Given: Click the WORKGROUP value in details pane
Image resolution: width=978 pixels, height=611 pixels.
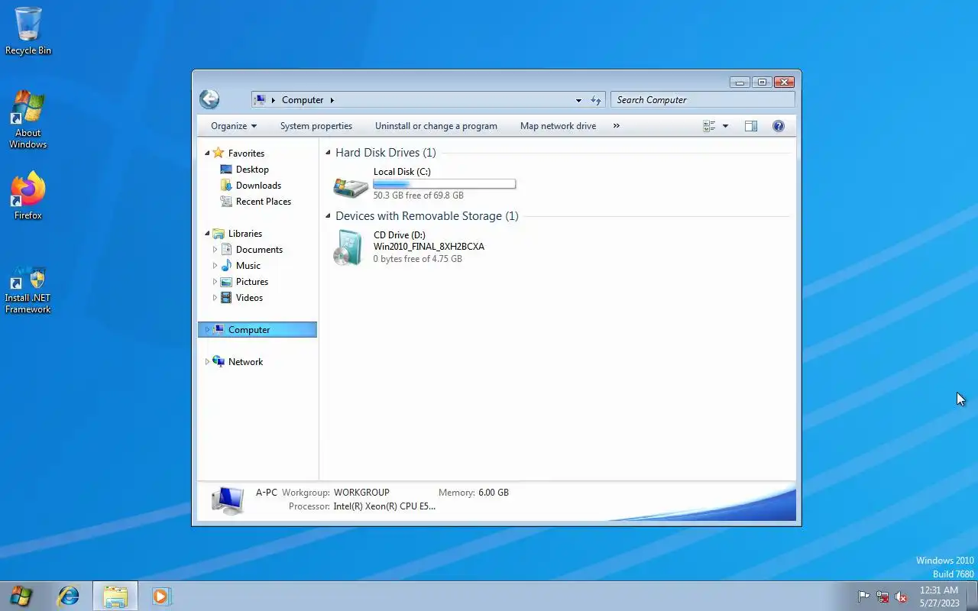Looking at the screenshot, I should tap(361, 493).
